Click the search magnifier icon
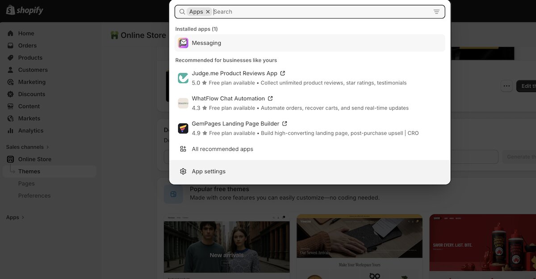 click(182, 12)
